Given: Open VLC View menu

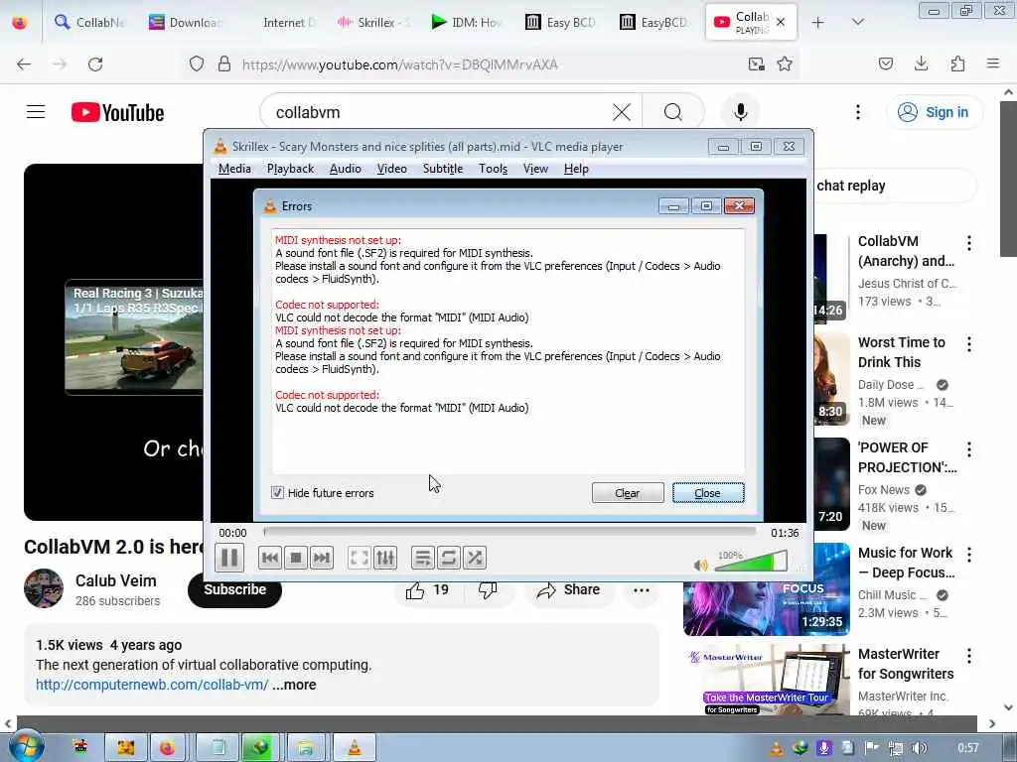Looking at the screenshot, I should pyautogui.click(x=535, y=169).
